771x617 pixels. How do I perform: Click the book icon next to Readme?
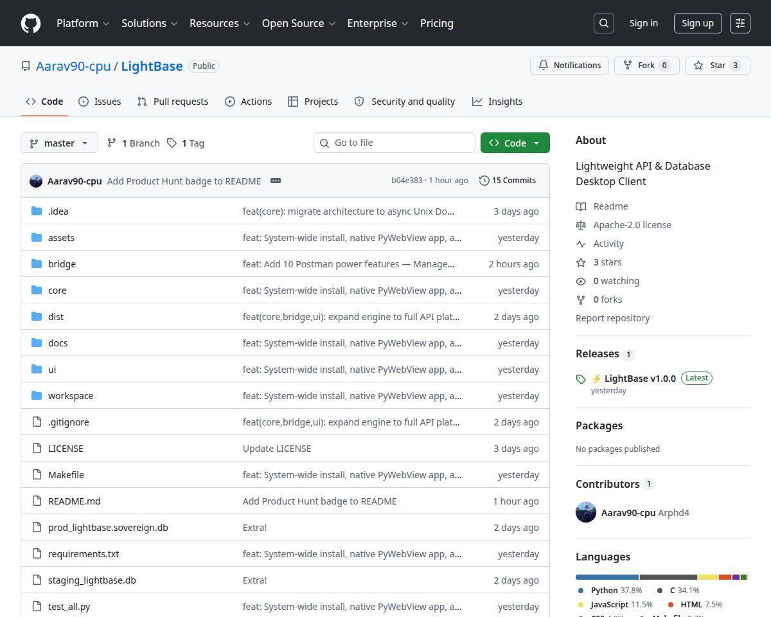point(581,206)
